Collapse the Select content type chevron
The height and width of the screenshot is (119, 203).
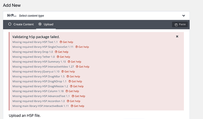[x=184, y=16]
